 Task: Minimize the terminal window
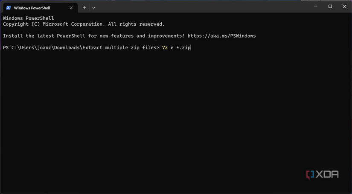(315, 6)
